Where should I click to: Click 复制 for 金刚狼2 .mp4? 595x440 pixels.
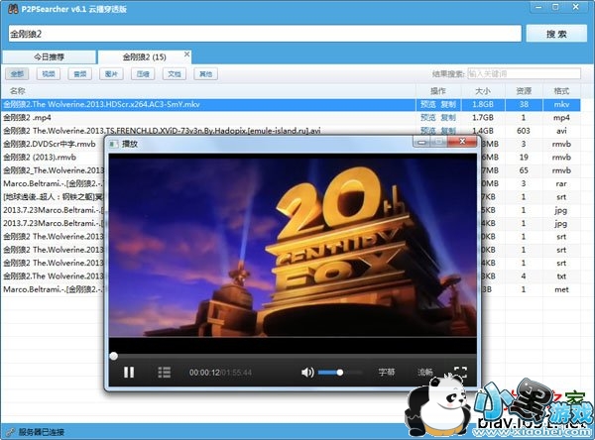[x=448, y=118]
